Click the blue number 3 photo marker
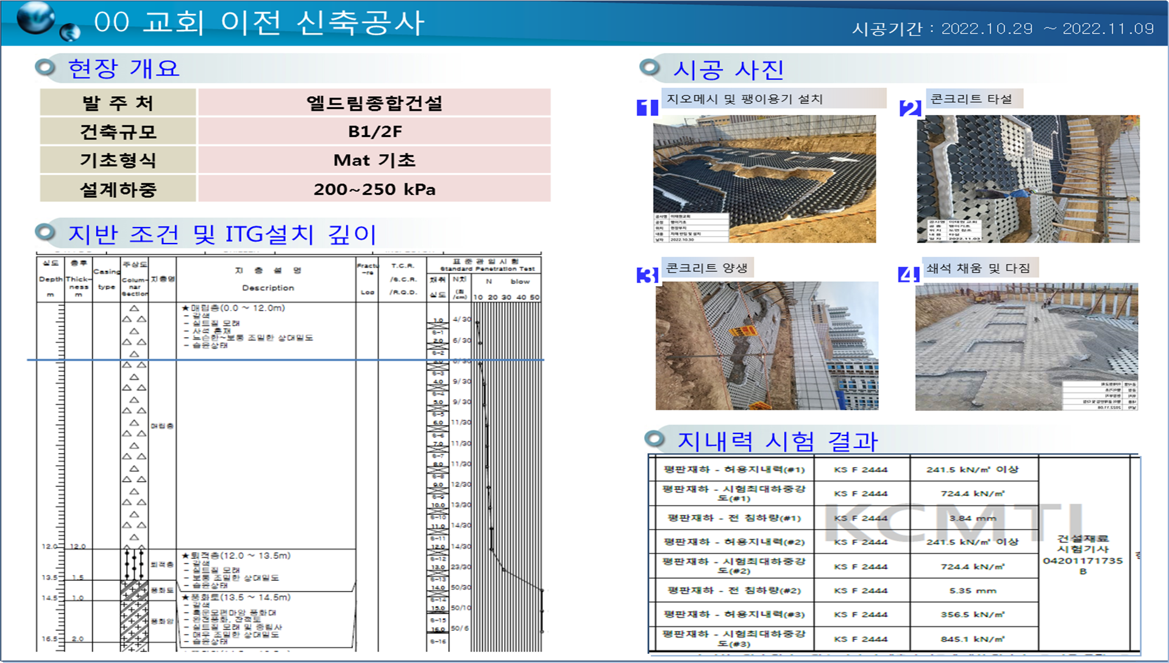 [647, 275]
